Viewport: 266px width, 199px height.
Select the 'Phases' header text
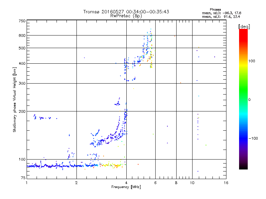[215, 10]
